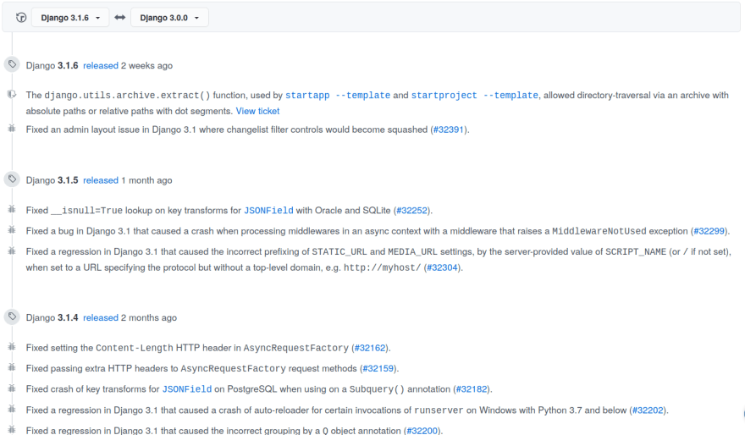The image size is (745, 435).
Task: Open the released link for Django 3.1.5
Action: [101, 180]
